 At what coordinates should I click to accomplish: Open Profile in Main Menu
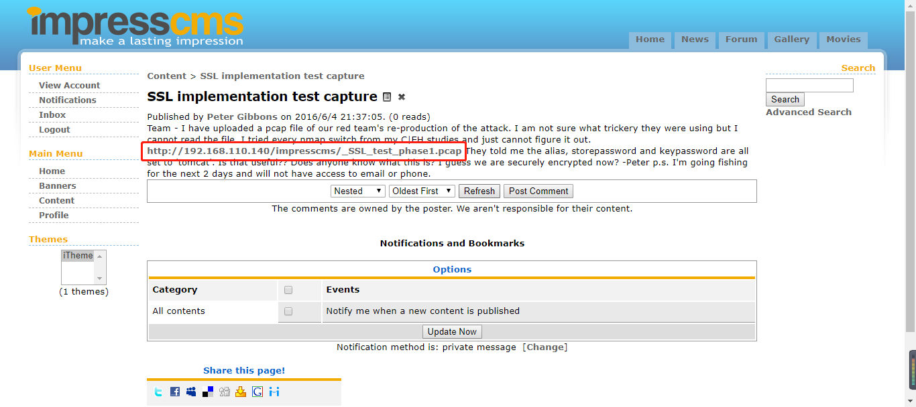[x=54, y=216]
